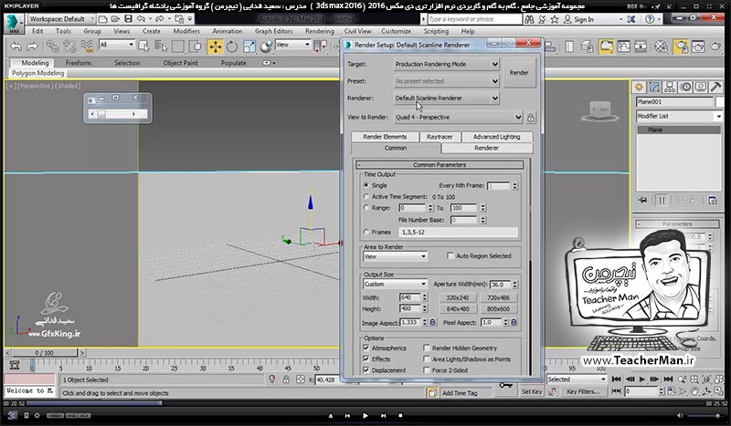Toggle the Effects checkbox
Image resolution: width=731 pixels, height=426 pixels.
coord(366,359)
